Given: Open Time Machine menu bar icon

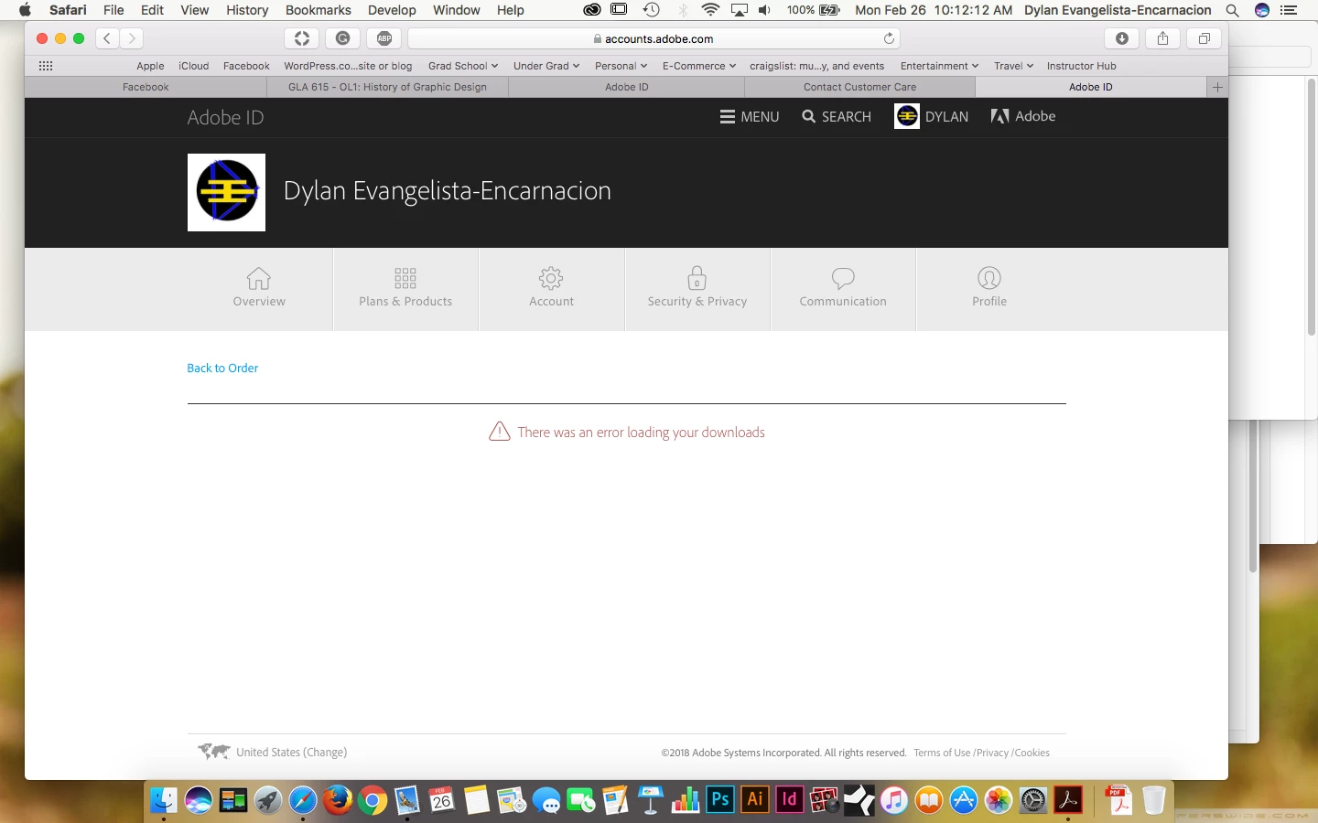Looking at the screenshot, I should click(651, 10).
